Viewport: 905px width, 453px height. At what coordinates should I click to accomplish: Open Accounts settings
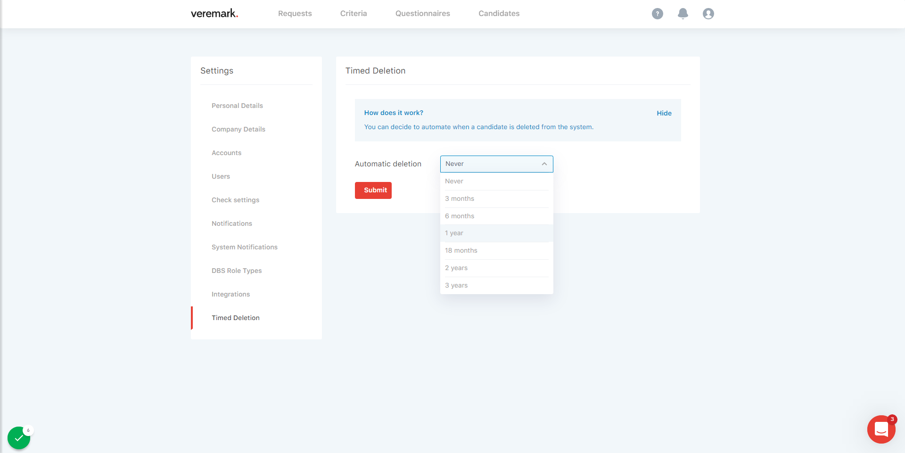[226, 153]
